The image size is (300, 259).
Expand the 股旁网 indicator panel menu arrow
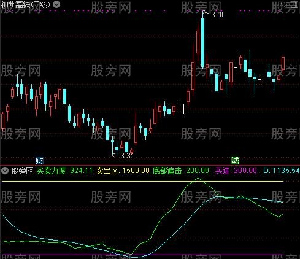pyautogui.click(x=5, y=171)
